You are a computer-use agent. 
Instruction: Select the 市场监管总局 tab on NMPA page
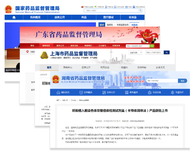(x=122, y=25)
